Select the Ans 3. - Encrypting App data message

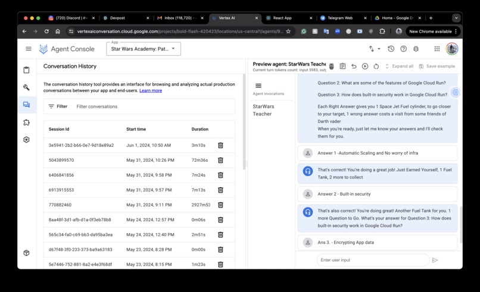pos(378,243)
